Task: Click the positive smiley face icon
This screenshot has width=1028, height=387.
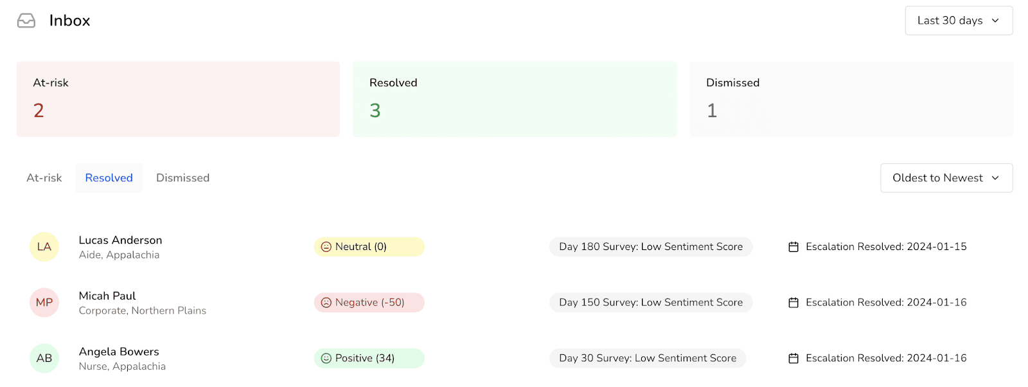Action: (x=326, y=358)
